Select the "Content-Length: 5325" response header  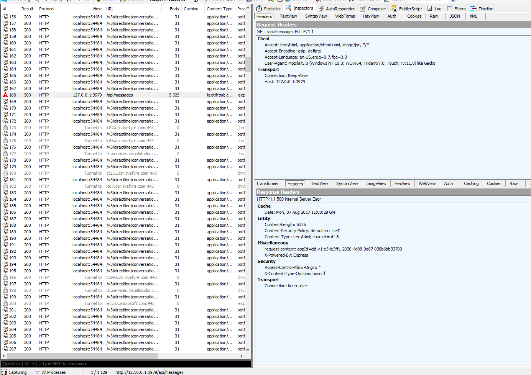pyautogui.click(x=285, y=224)
